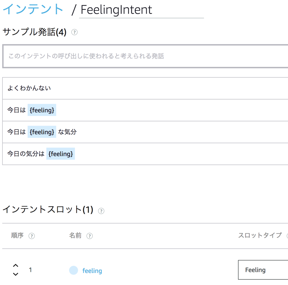Click the blue slot marker beside feeling
The width and height of the screenshot is (288, 285).
[74, 270]
